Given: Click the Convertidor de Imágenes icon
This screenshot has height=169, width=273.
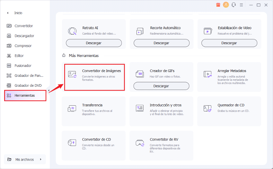Looking at the screenshot, I should (x=72, y=74).
